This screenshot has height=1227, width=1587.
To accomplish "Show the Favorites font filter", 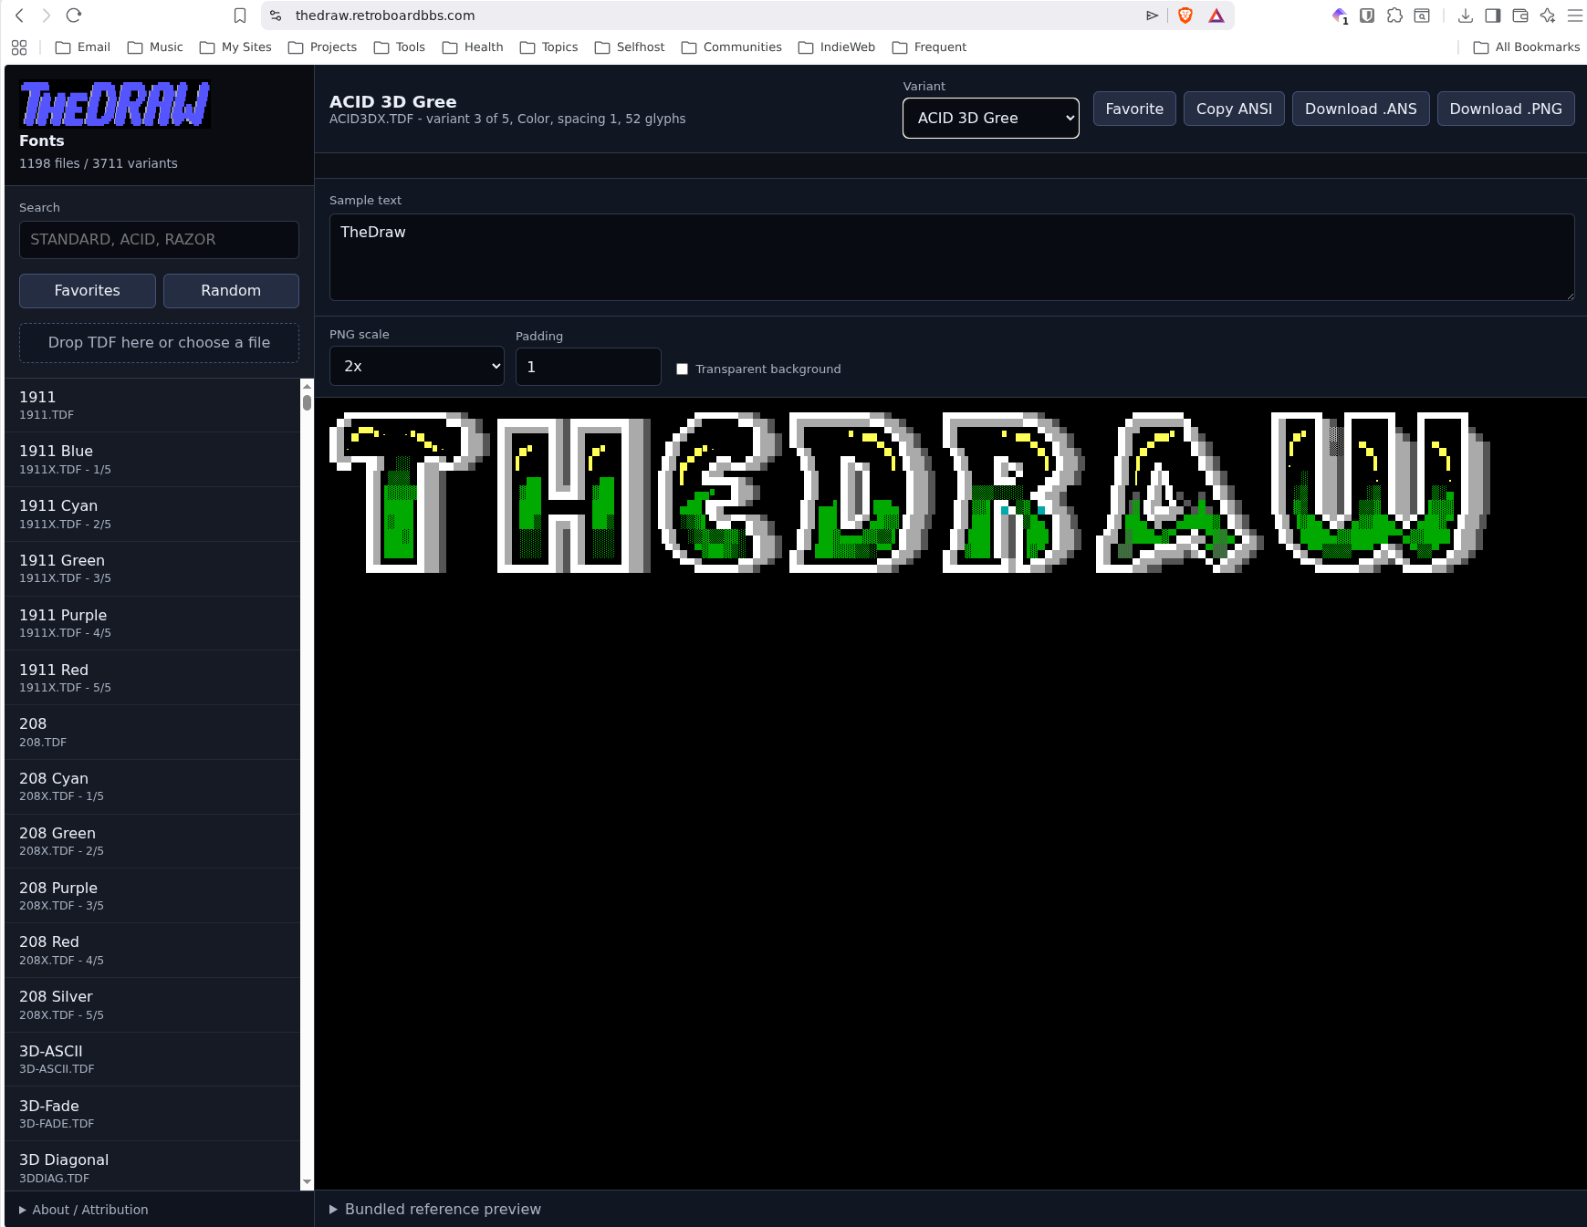I will pos(88,290).
